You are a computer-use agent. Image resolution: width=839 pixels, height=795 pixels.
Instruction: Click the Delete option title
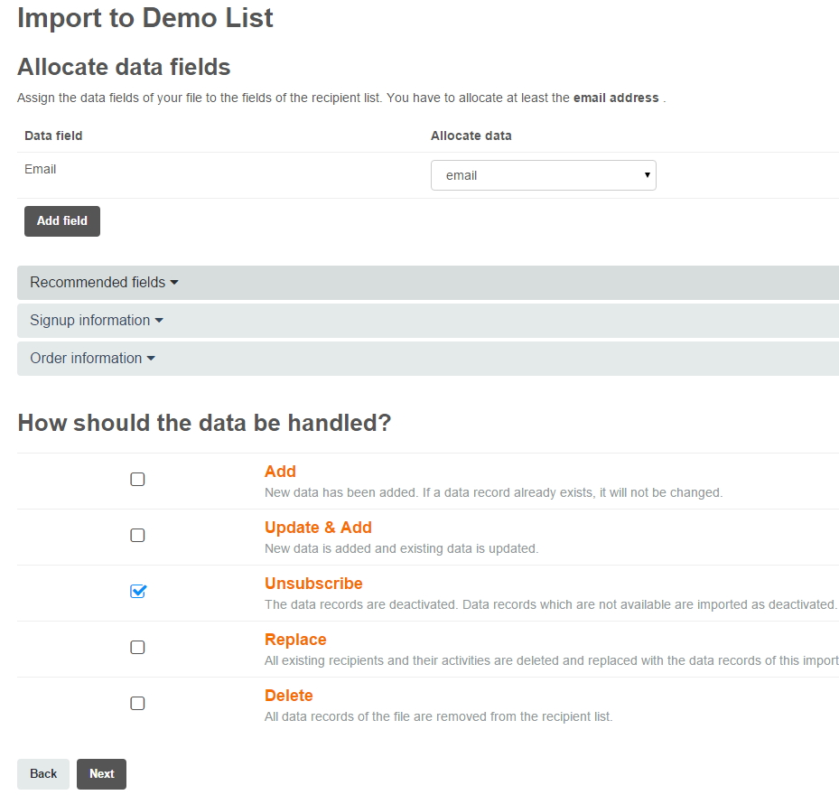[289, 696]
